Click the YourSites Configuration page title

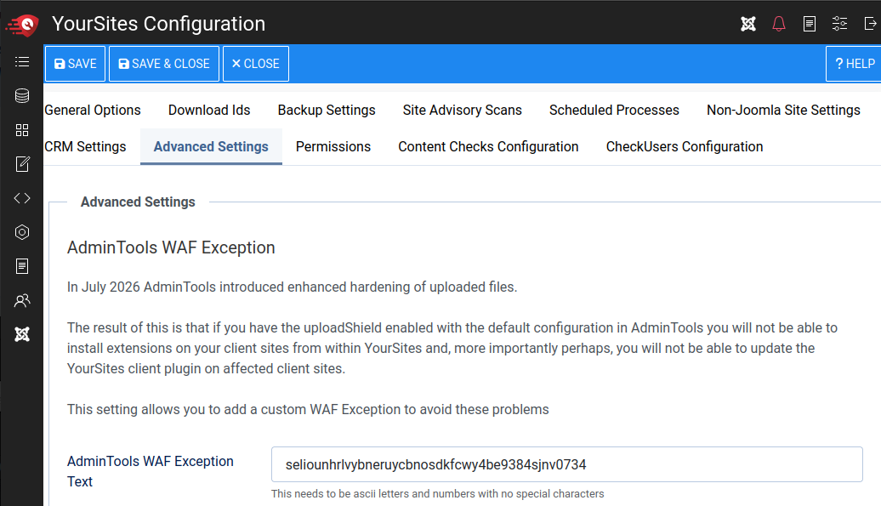[158, 24]
